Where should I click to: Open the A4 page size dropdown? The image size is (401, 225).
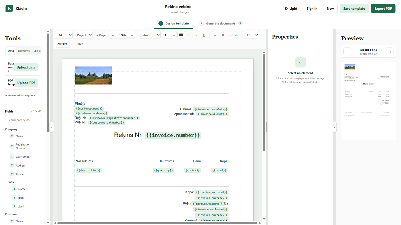click(64, 35)
